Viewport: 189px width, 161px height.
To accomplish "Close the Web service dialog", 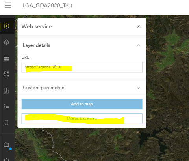I will coord(138,26).
